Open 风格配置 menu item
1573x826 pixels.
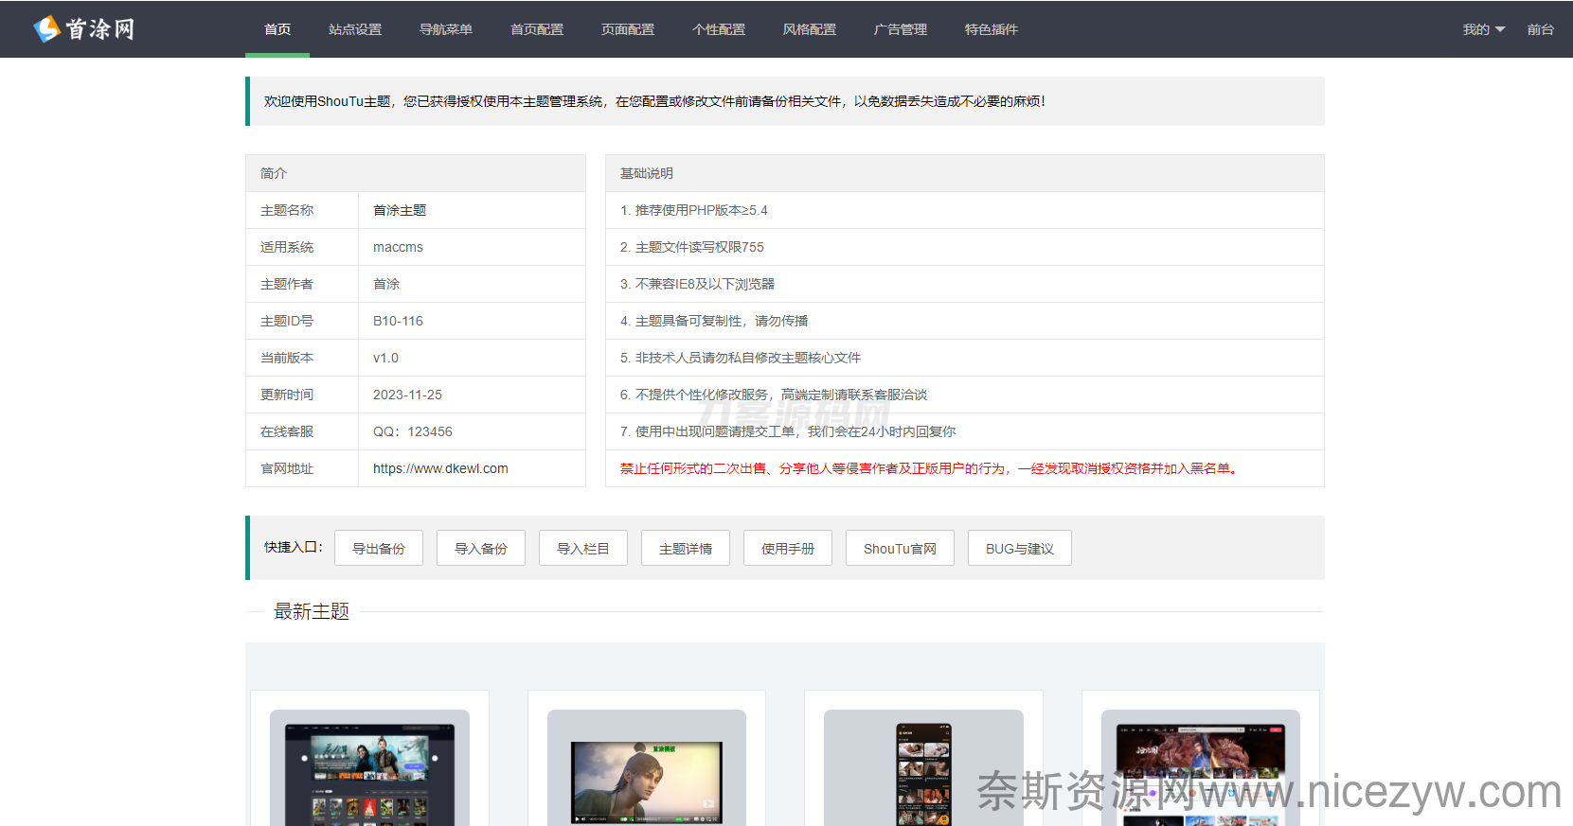[810, 29]
